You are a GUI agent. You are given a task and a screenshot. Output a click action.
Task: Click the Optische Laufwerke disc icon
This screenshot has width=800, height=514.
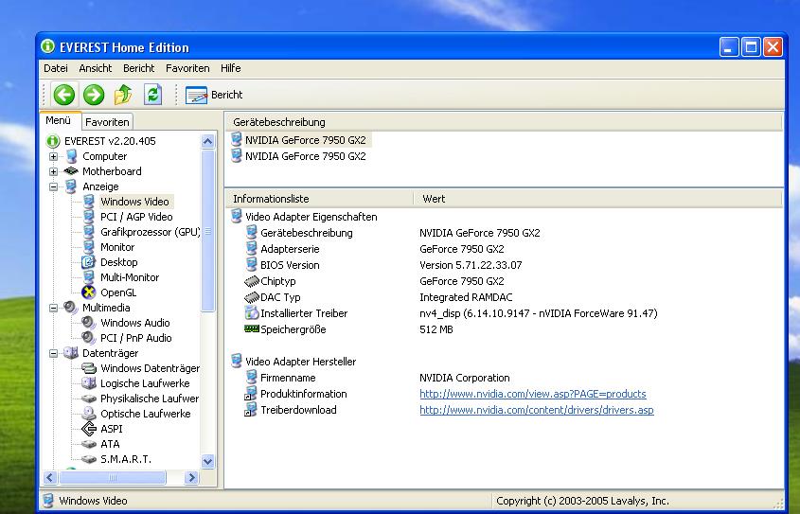pos(89,414)
